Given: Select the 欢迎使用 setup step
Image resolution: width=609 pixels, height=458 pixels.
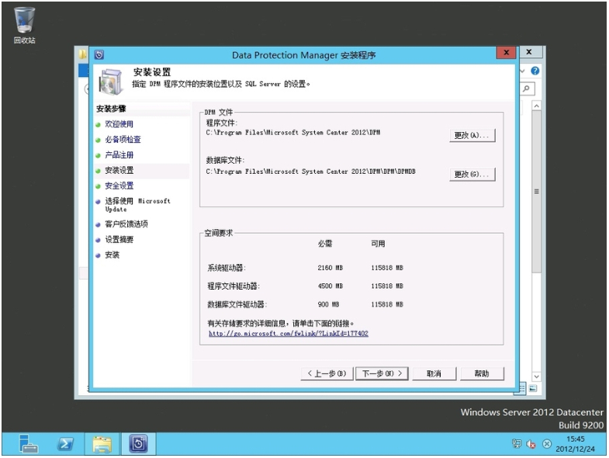Looking at the screenshot, I should click(119, 124).
